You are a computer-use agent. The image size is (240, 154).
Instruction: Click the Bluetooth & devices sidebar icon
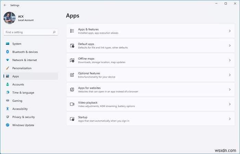click(x=7, y=52)
